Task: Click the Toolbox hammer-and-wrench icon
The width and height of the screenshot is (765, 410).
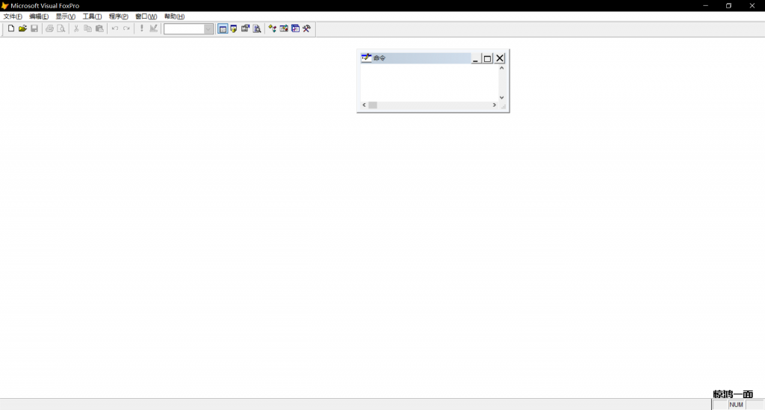Action: tap(306, 28)
